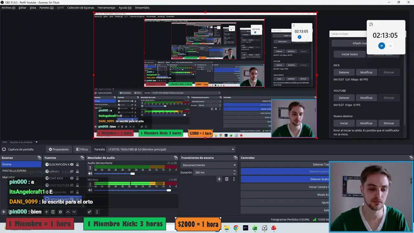
Task: Toggle lock on CHAT KICK source
Action: pyautogui.click(x=77, y=178)
